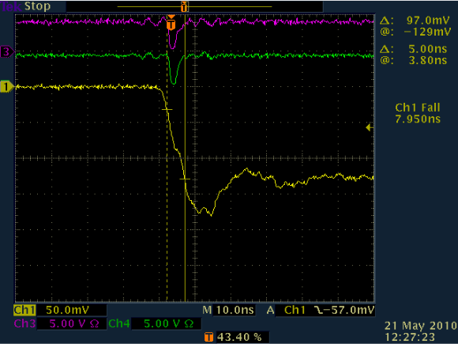
Task: Click the Ch1 Fall 7.950ns measurement
Action: tap(418, 113)
